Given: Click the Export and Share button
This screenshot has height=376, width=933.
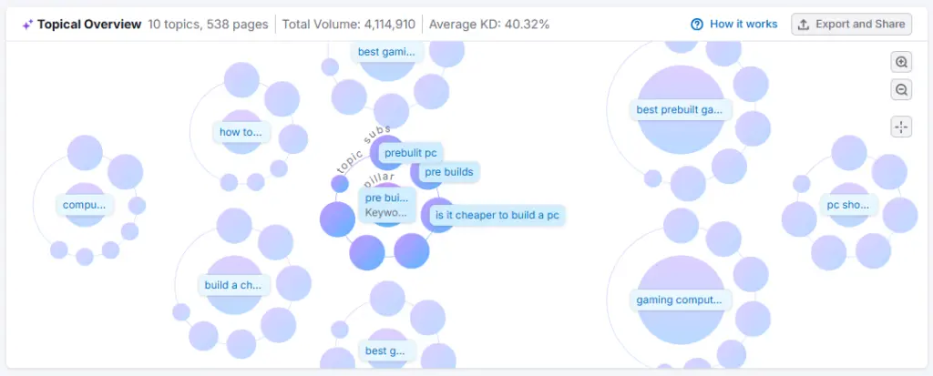Looking at the screenshot, I should click(x=852, y=25).
